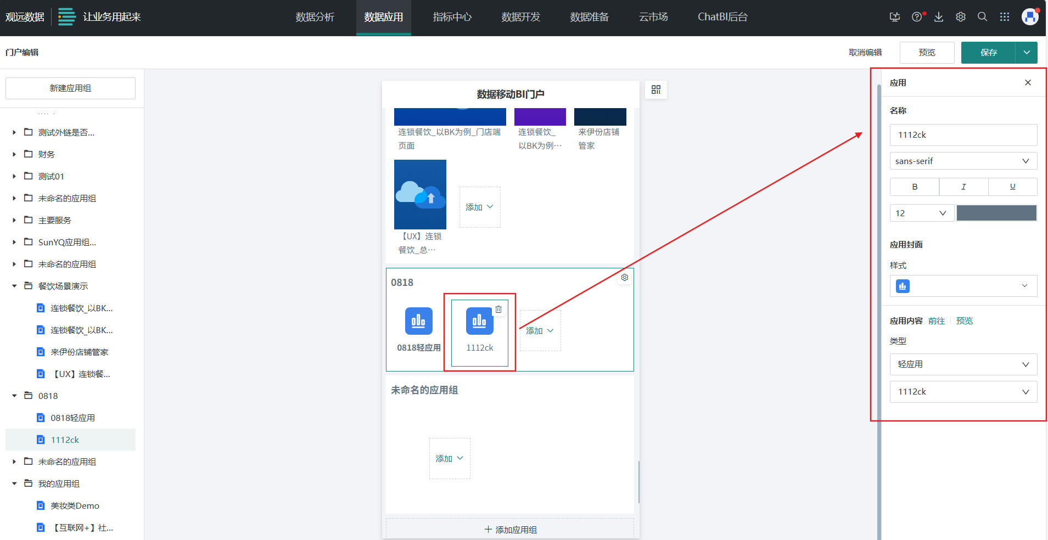Click the grid layout icon beside portal title
The image size is (1048, 540).
[655, 90]
